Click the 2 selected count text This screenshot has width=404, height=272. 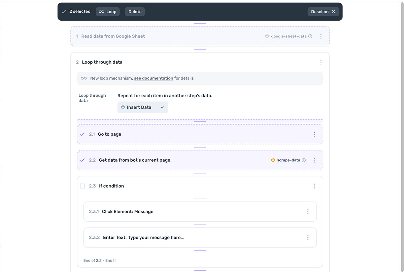80,11
